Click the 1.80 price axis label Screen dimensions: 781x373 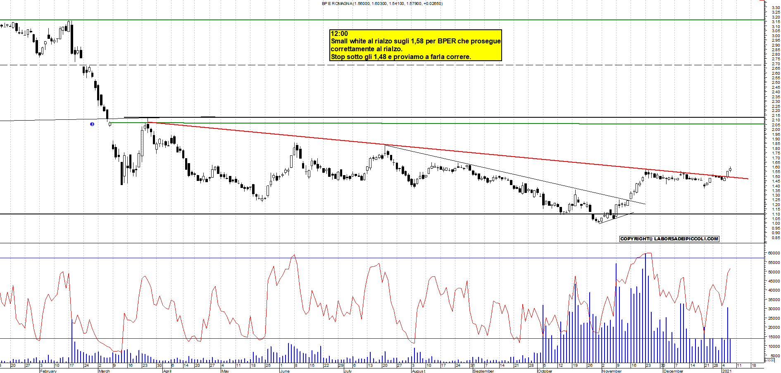(x=776, y=148)
